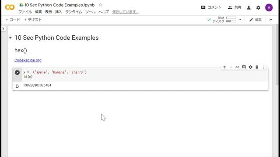This screenshot has width=280, height=157.
Task: Open the 編集 menu in menu bar
Action: [38, 12]
